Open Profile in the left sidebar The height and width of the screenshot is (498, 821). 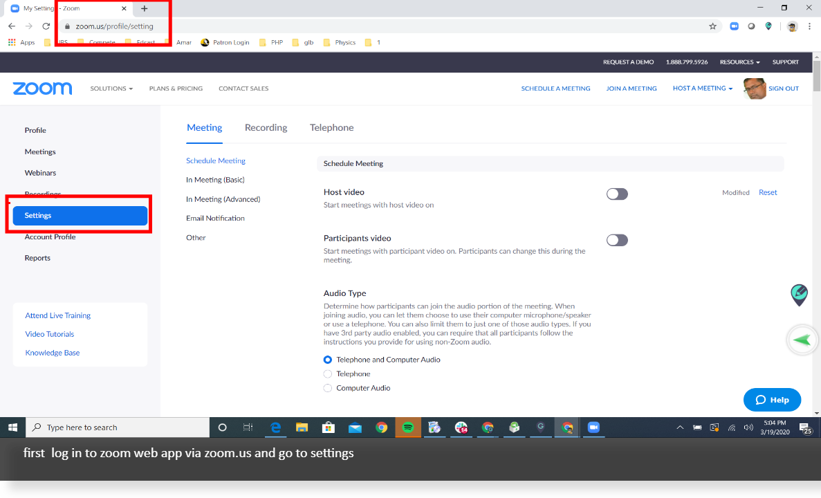click(35, 131)
